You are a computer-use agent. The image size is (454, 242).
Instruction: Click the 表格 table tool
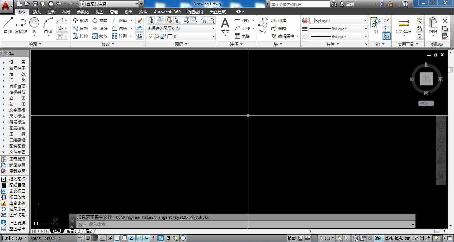[x=242, y=36]
